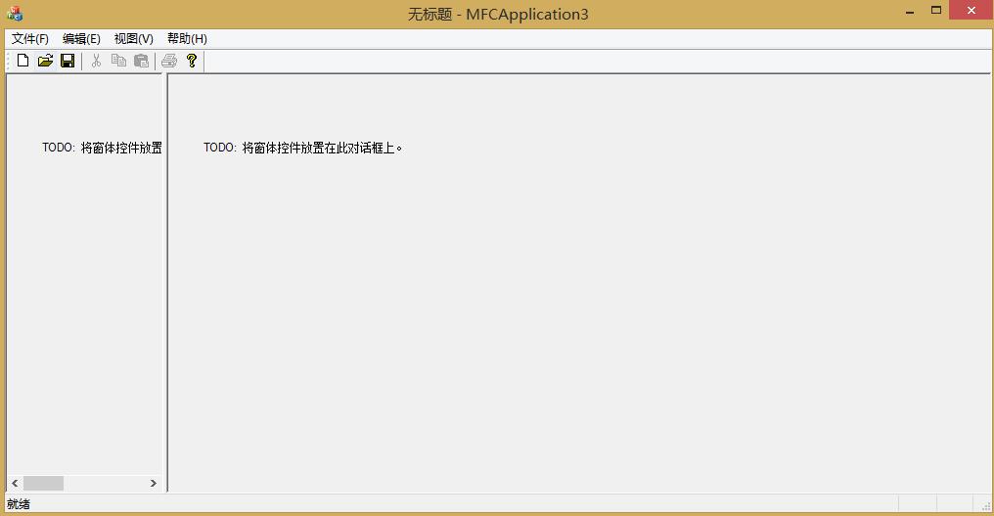The height and width of the screenshot is (516, 994).
Task: Click the left pane TODO text
Action: point(102,148)
